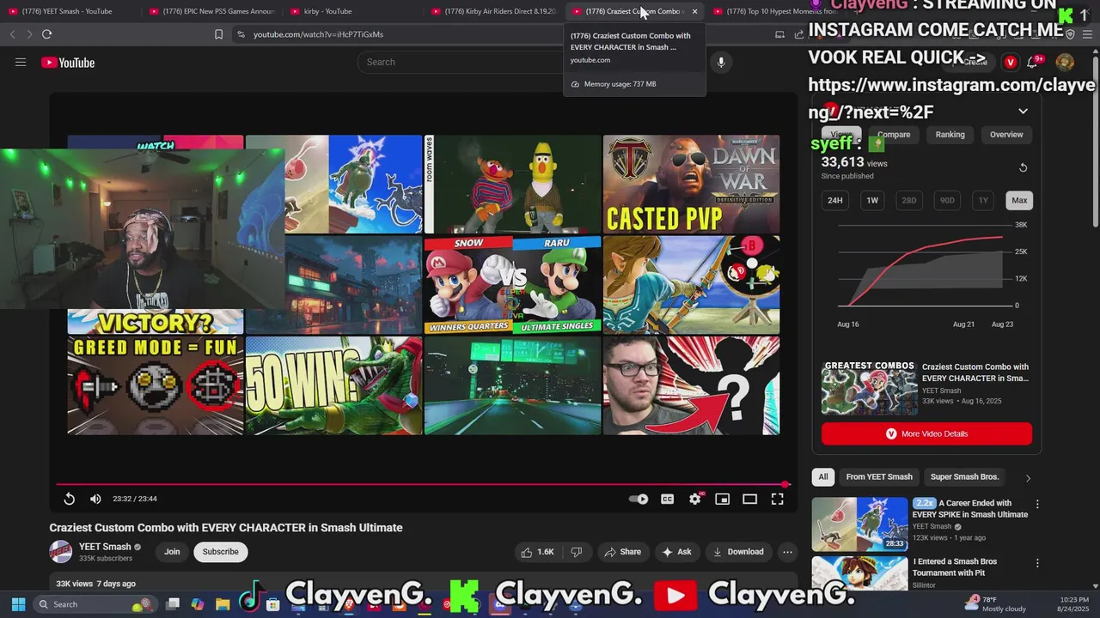
Task: Like the video showing 1.6K likes
Action: tap(538, 552)
